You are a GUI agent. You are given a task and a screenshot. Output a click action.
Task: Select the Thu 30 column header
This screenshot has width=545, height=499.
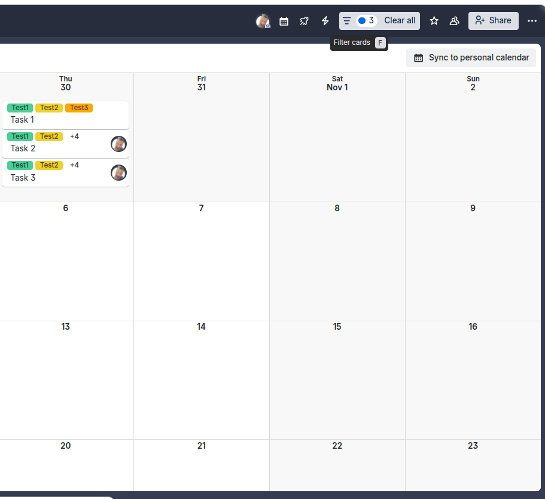65,83
